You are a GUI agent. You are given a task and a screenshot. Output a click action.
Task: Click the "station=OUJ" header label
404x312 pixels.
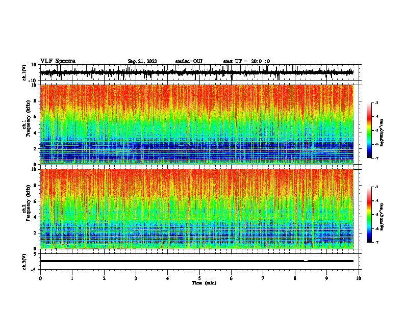click(x=189, y=61)
